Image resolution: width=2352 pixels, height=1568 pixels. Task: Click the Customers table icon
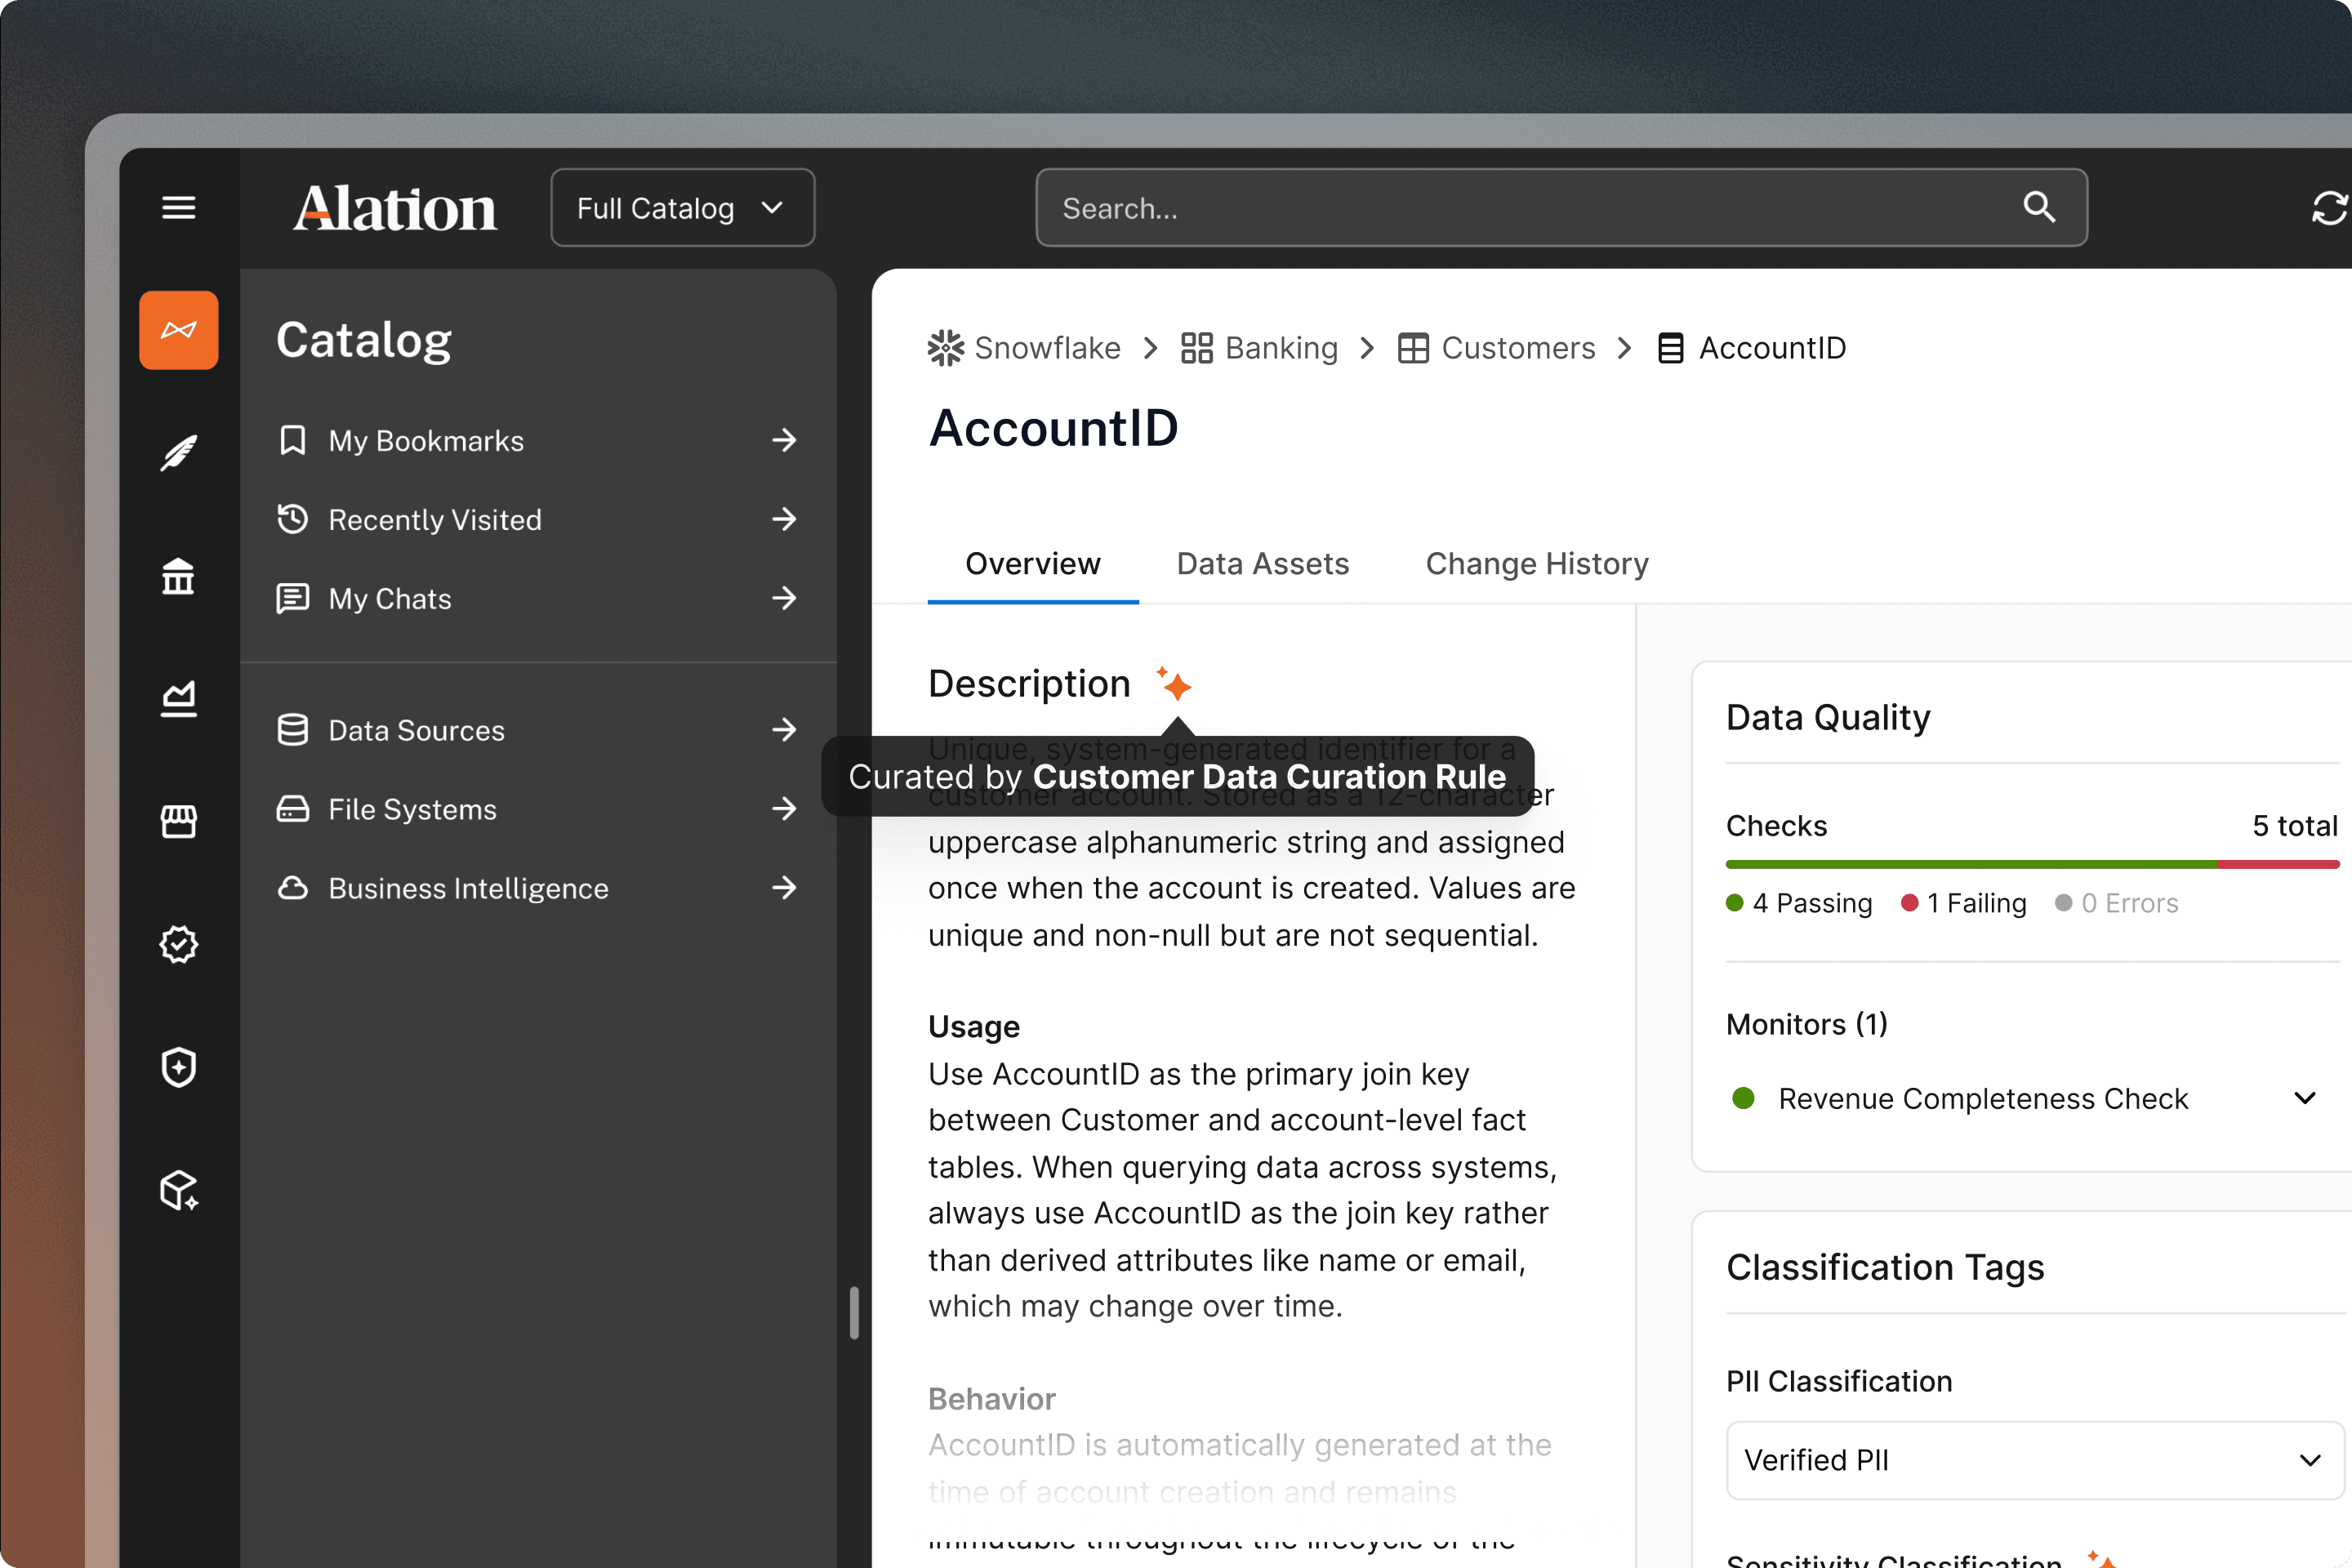click(1413, 348)
